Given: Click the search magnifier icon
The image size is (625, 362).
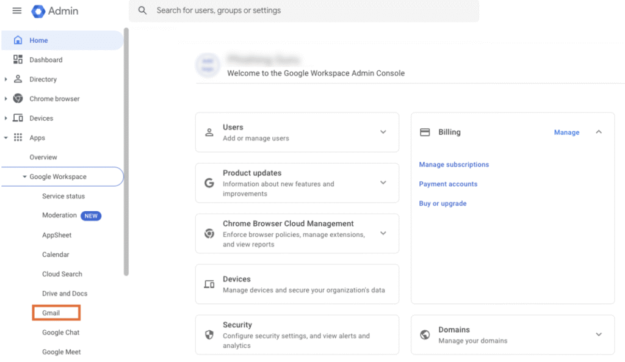Looking at the screenshot, I should coord(143,10).
